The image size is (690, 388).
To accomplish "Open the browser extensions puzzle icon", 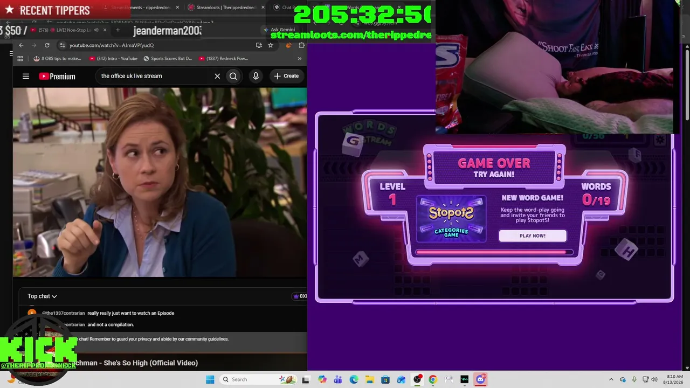I will (x=301, y=45).
